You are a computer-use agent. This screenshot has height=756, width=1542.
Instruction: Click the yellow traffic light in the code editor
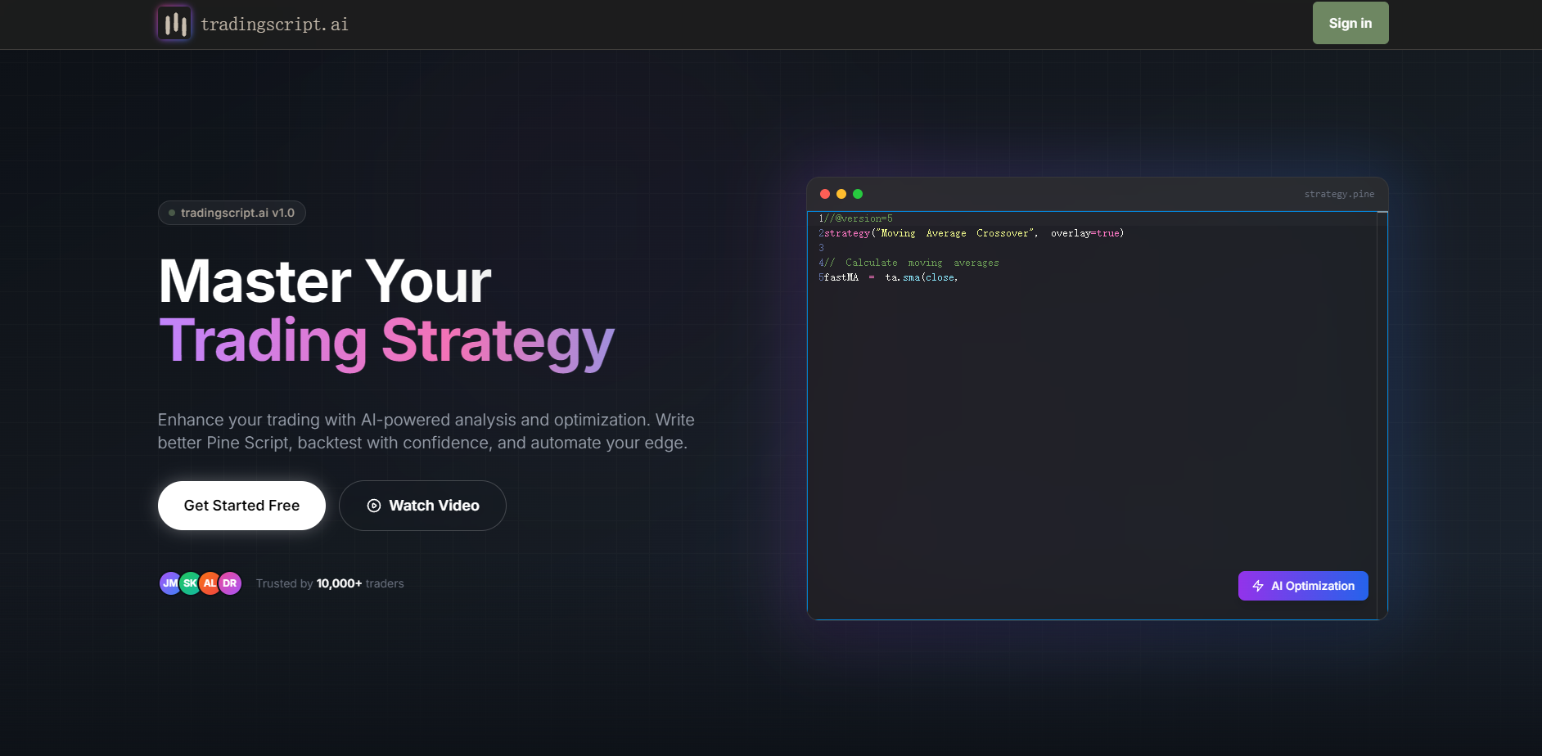click(841, 194)
